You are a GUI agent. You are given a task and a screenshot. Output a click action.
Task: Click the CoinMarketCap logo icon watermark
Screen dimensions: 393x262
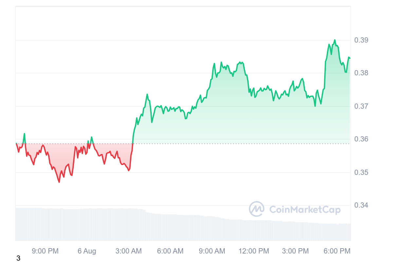coord(256,209)
